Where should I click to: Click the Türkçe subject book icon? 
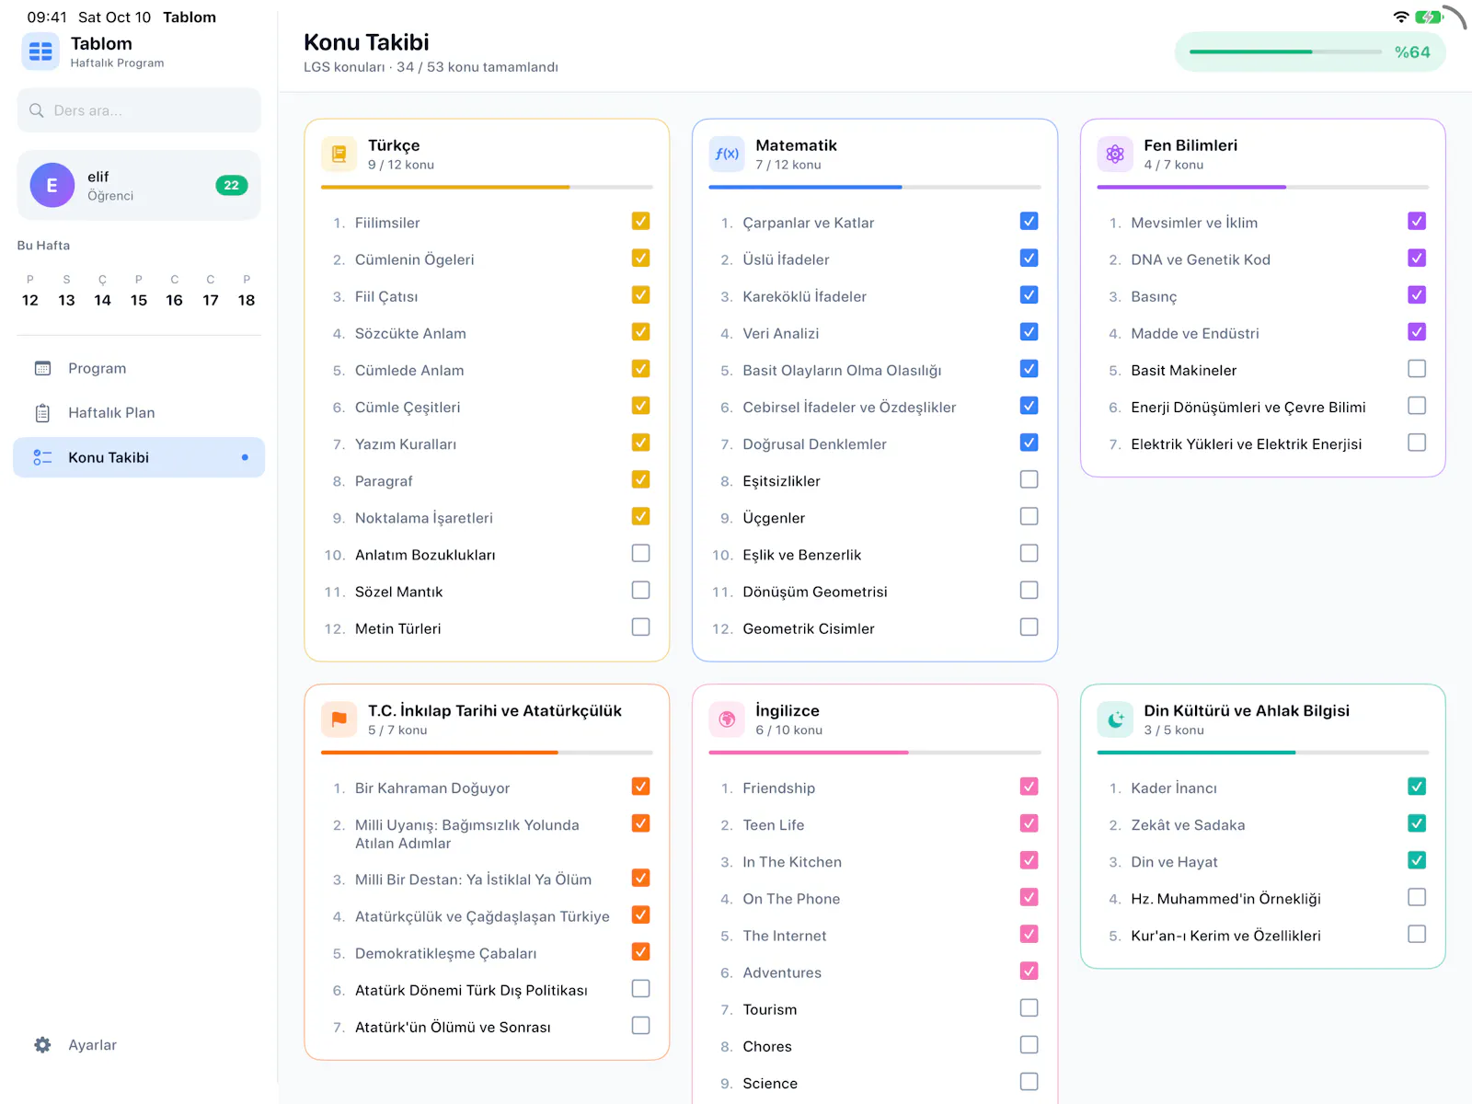[339, 154]
